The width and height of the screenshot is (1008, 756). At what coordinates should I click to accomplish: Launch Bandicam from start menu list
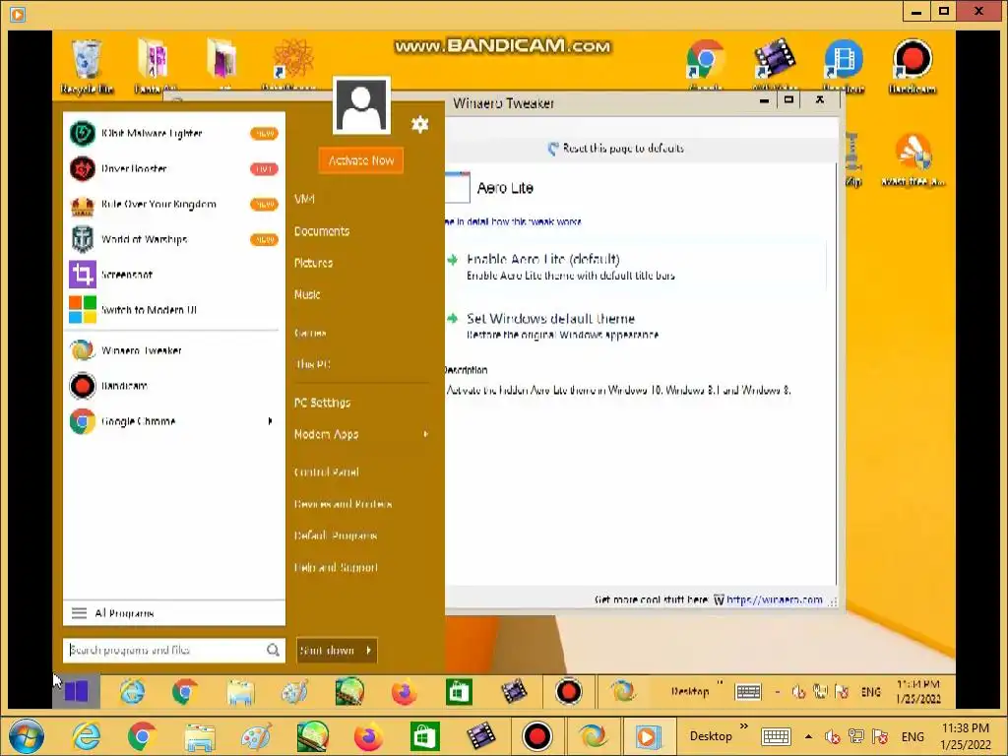pyautogui.click(x=173, y=386)
